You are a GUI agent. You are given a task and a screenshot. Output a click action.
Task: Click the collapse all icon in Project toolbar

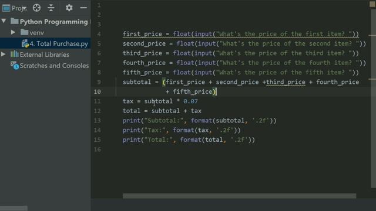tap(51, 8)
